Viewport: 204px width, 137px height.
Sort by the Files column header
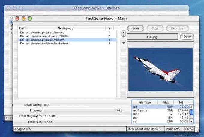pos(166,102)
